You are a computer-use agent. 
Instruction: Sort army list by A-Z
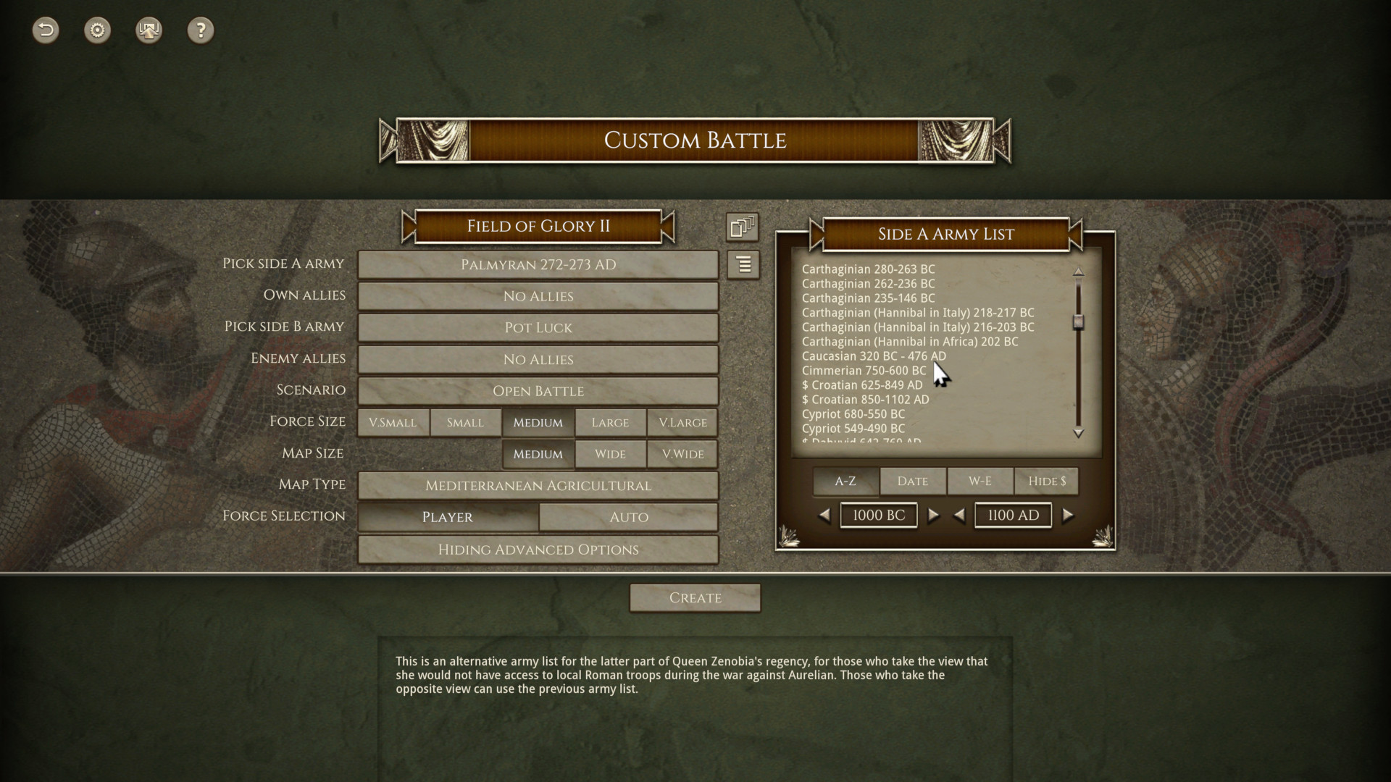pos(845,482)
